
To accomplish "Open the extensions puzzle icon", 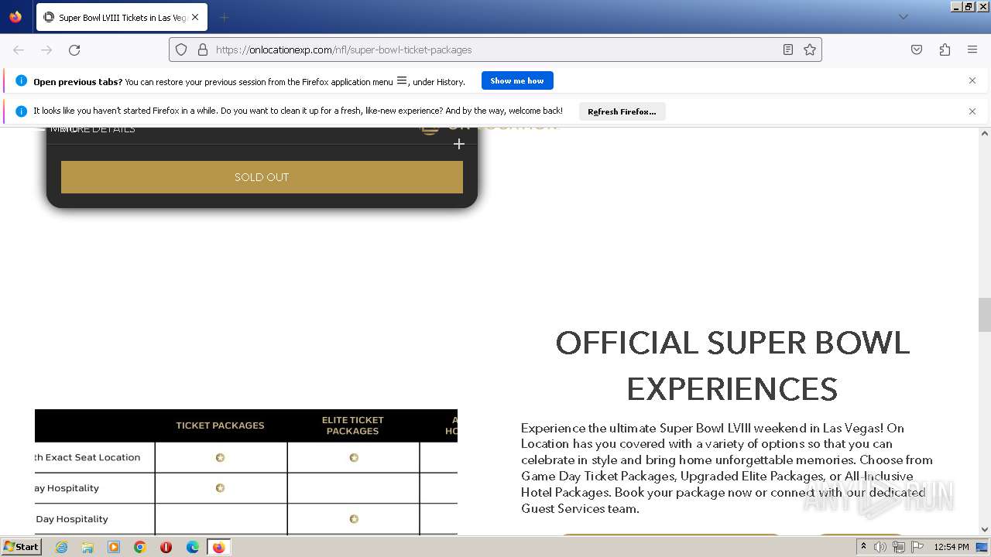I will coord(945,50).
